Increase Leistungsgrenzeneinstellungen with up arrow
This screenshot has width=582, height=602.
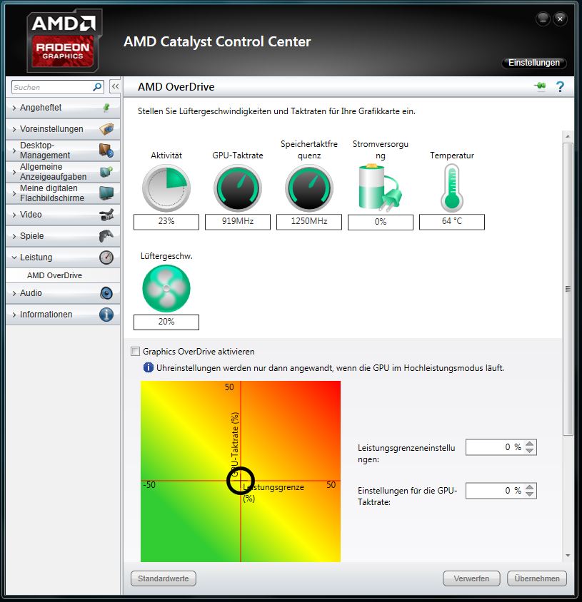pyautogui.click(x=530, y=444)
